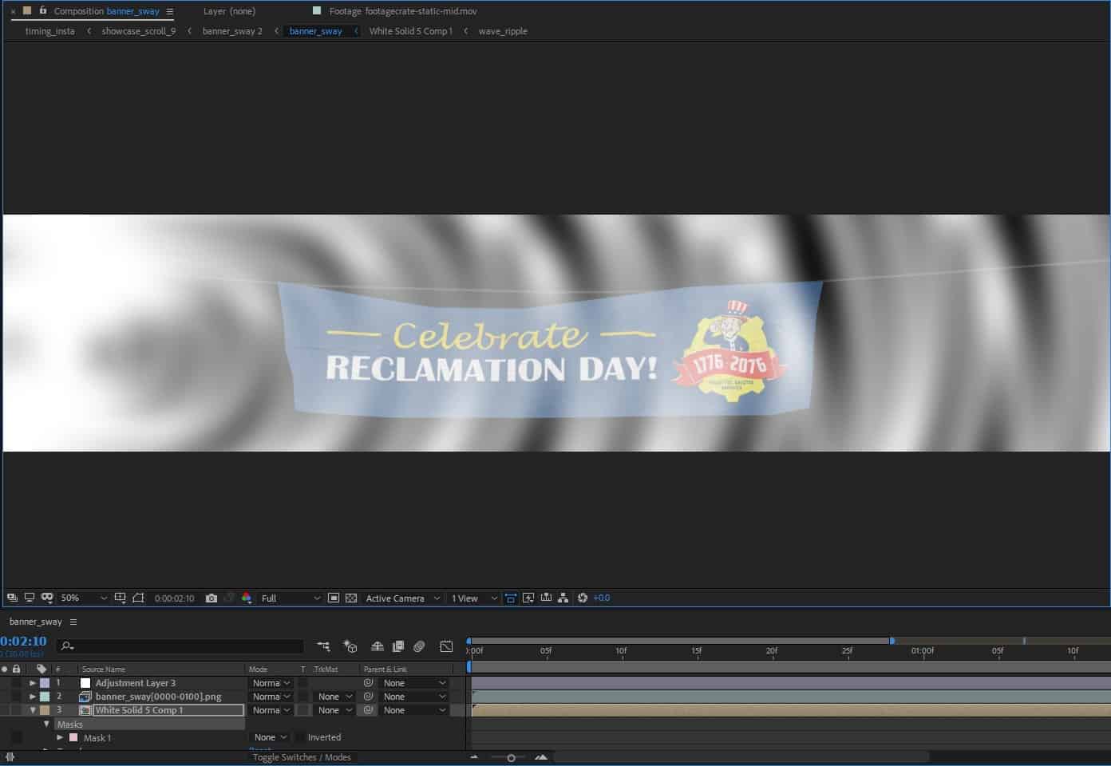Open Mask 1 mode None dropdown
1111x766 pixels.
coord(270,737)
